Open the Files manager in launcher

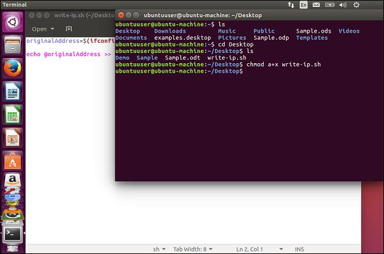click(x=13, y=45)
